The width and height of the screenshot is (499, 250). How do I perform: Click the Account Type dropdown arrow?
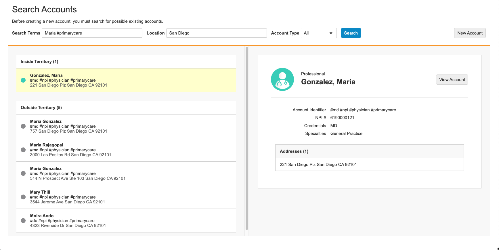coord(331,33)
